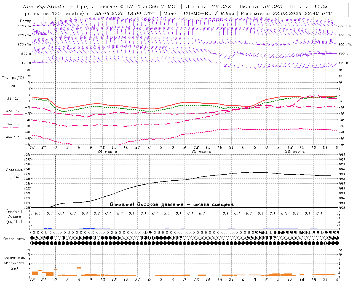The height and width of the screenshot is (282, 353).
Task: Click the 0.2 precipitation value
Action: [x=284, y=213]
